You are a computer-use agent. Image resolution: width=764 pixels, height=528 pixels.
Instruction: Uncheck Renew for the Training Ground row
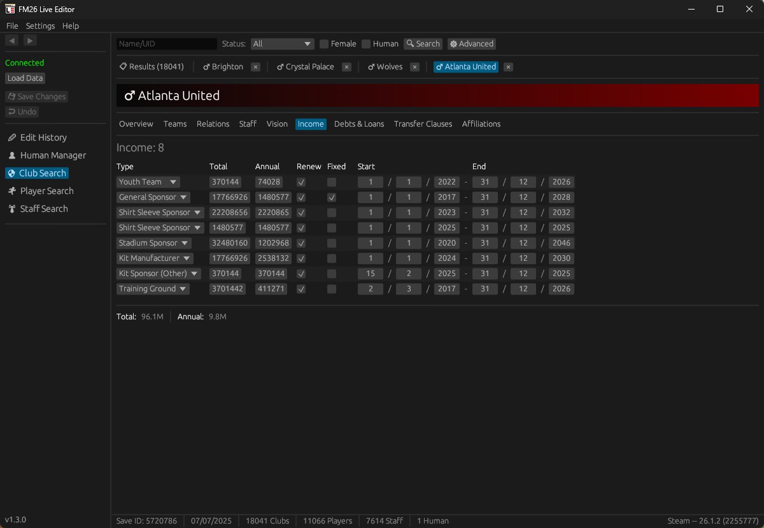(x=301, y=289)
